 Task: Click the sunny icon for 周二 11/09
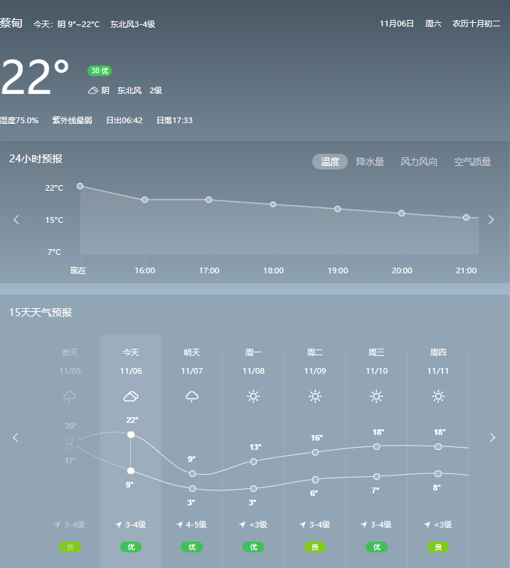point(315,396)
